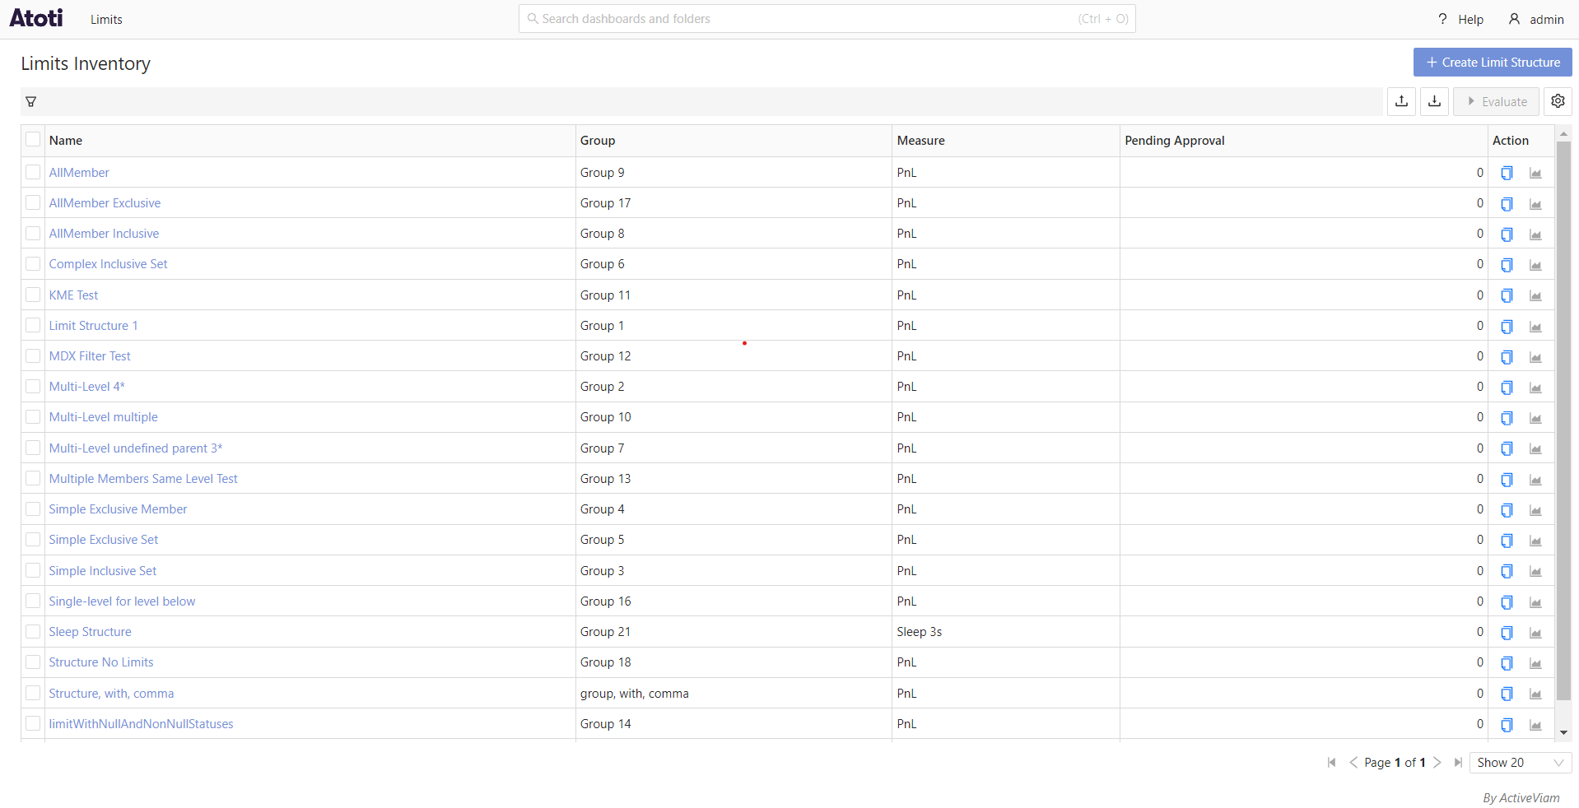The height and width of the screenshot is (808, 1579).
Task: Click the download icon button
Action: point(1434,101)
